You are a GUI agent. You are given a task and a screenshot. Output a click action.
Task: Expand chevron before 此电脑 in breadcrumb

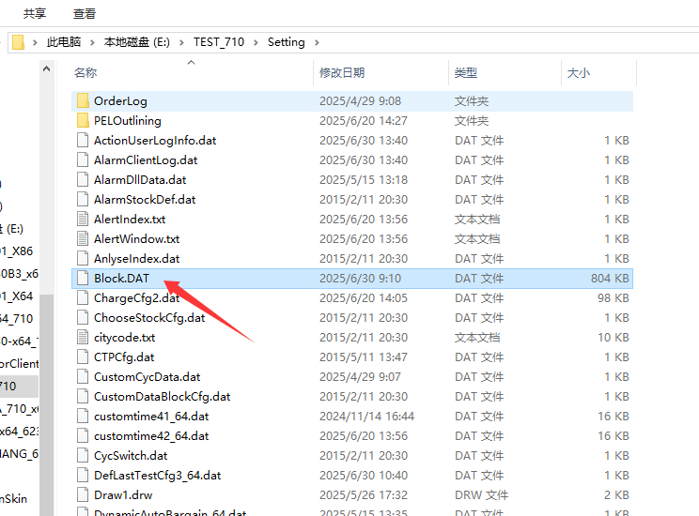pyautogui.click(x=35, y=43)
